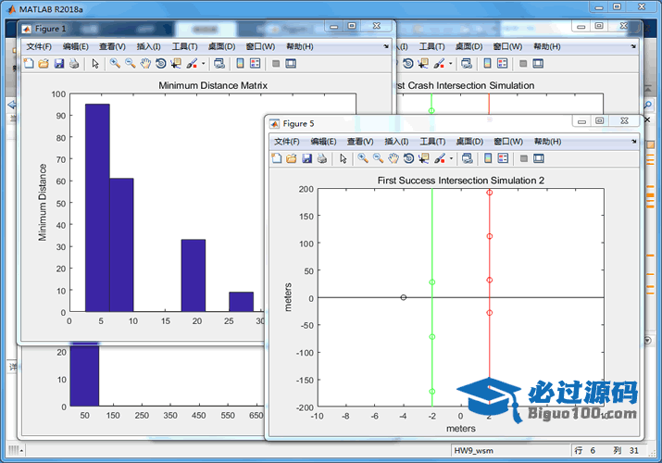Click the tallest bar in Minimum Distance histogram
The width and height of the screenshot is (662, 463).
(97, 207)
